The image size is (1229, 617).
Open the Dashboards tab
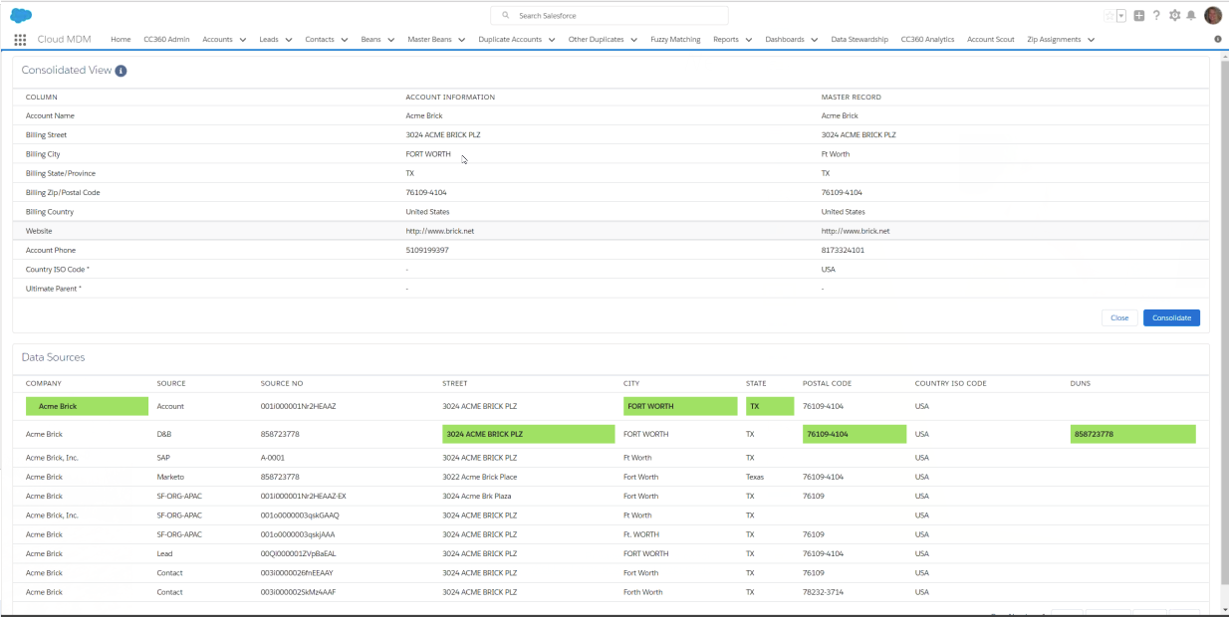point(785,40)
